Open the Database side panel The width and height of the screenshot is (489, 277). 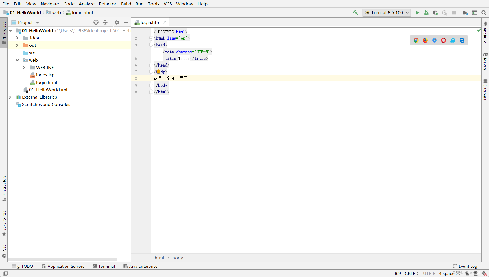pos(485,90)
